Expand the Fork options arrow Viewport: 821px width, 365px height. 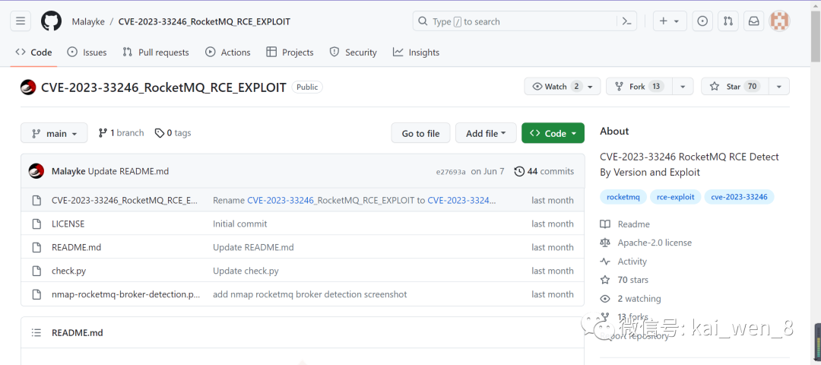[682, 87]
